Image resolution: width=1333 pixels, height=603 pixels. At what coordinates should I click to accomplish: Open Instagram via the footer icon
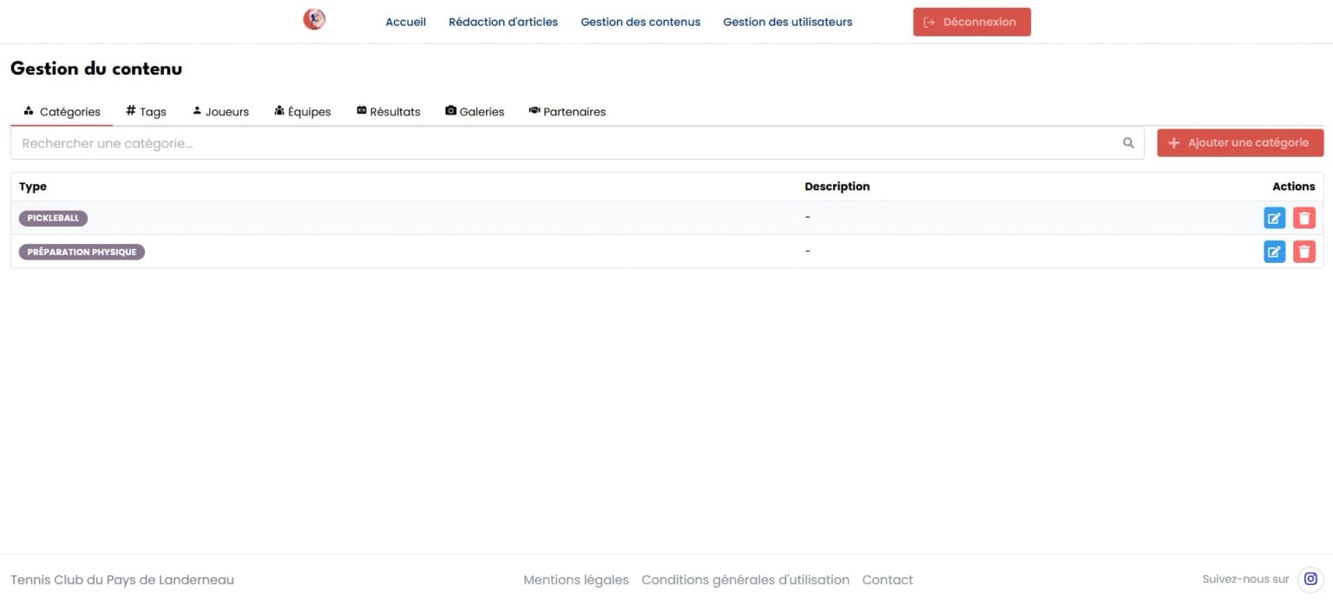click(x=1310, y=579)
